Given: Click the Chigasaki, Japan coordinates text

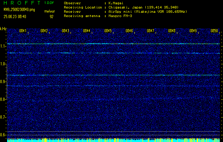Looking at the screenshot, I should [x=144, y=7].
